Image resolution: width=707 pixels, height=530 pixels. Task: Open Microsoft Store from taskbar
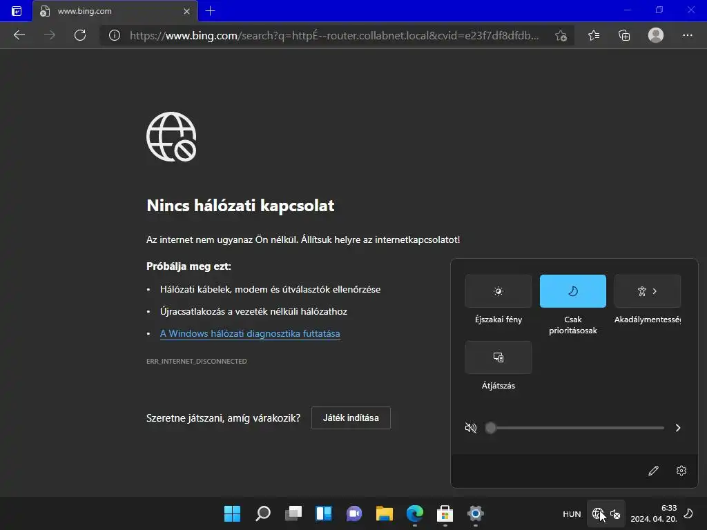tap(445, 513)
